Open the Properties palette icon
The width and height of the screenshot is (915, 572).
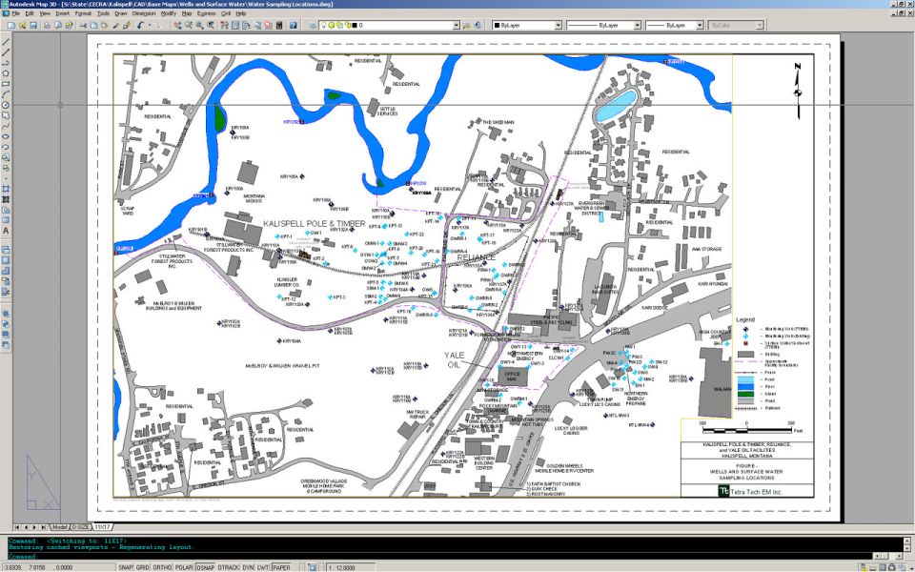click(224, 26)
